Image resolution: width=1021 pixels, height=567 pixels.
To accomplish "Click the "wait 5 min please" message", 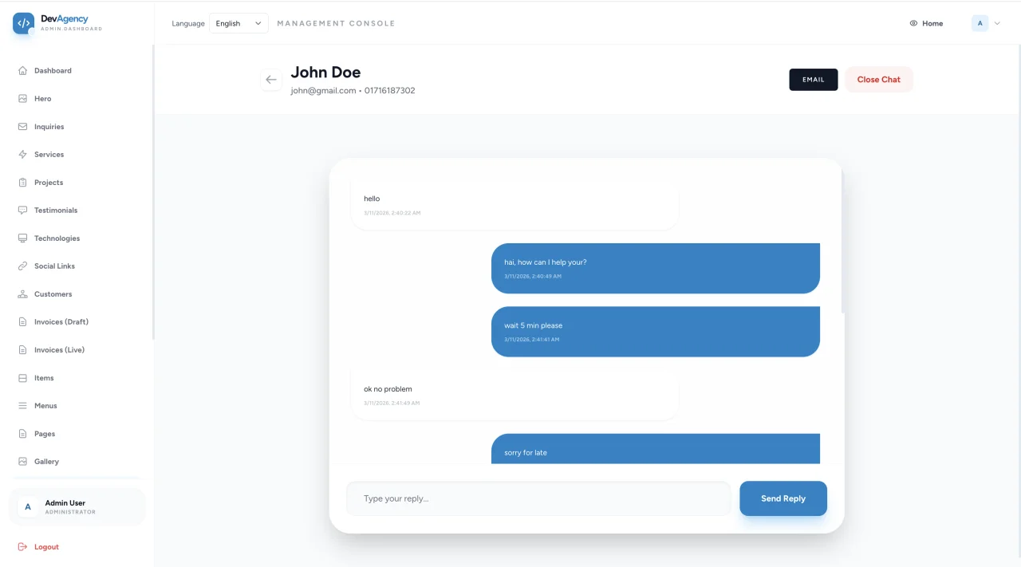I will pyautogui.click(x=656, y=332).
